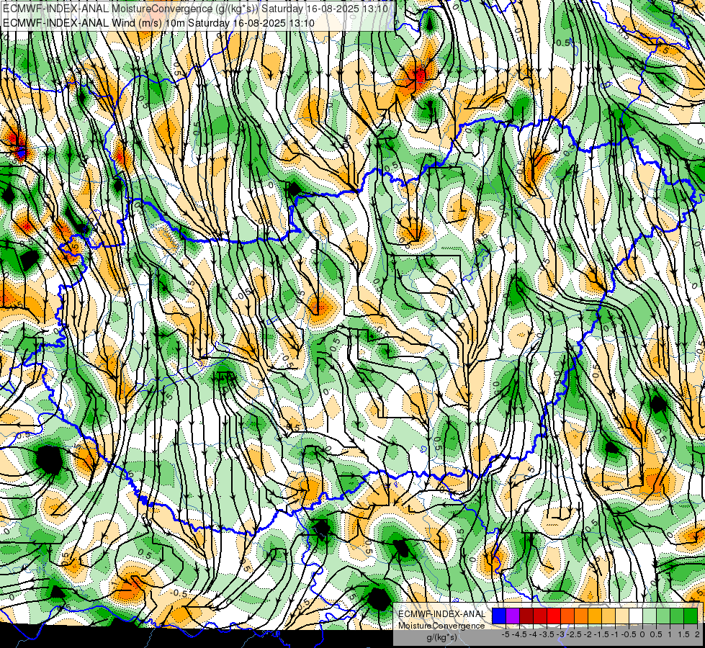Screen dimensions: 705x648
Task: Click the orange-red swatch between -3 and -2.5
Action: click(x=567, y=616)
